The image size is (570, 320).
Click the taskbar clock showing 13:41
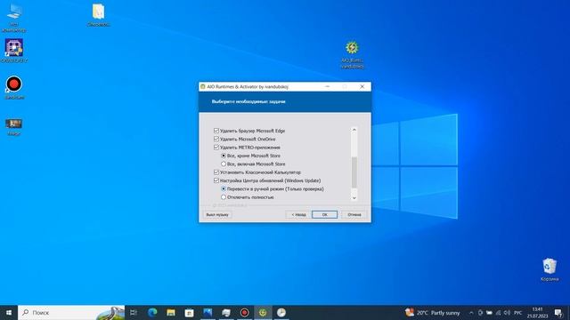[x=537, y=313]
